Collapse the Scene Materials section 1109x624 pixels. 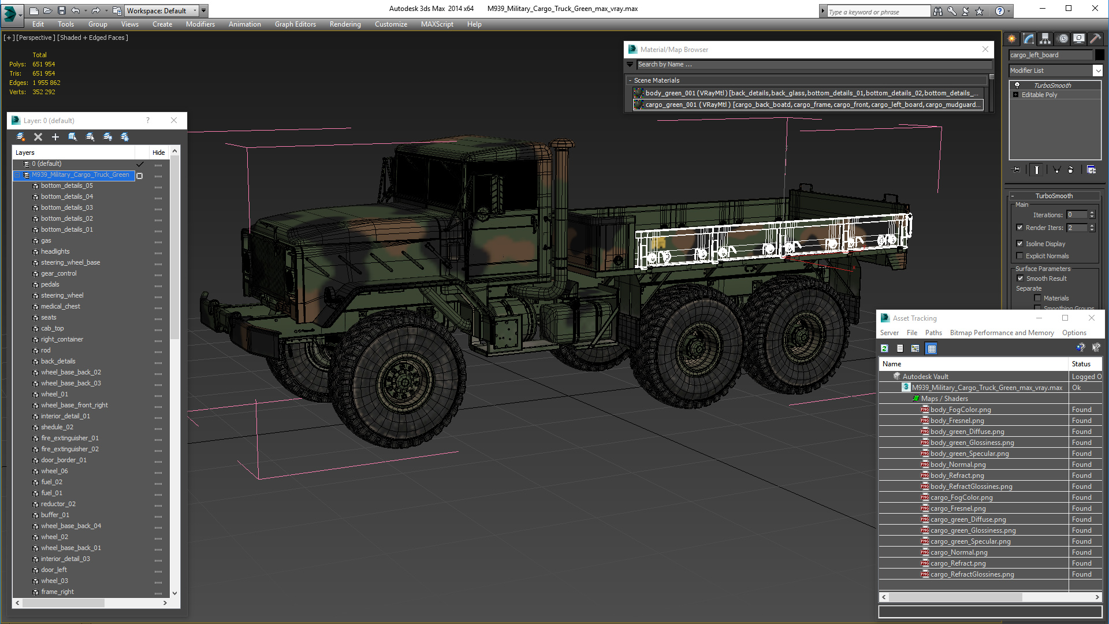pos(630,80)
